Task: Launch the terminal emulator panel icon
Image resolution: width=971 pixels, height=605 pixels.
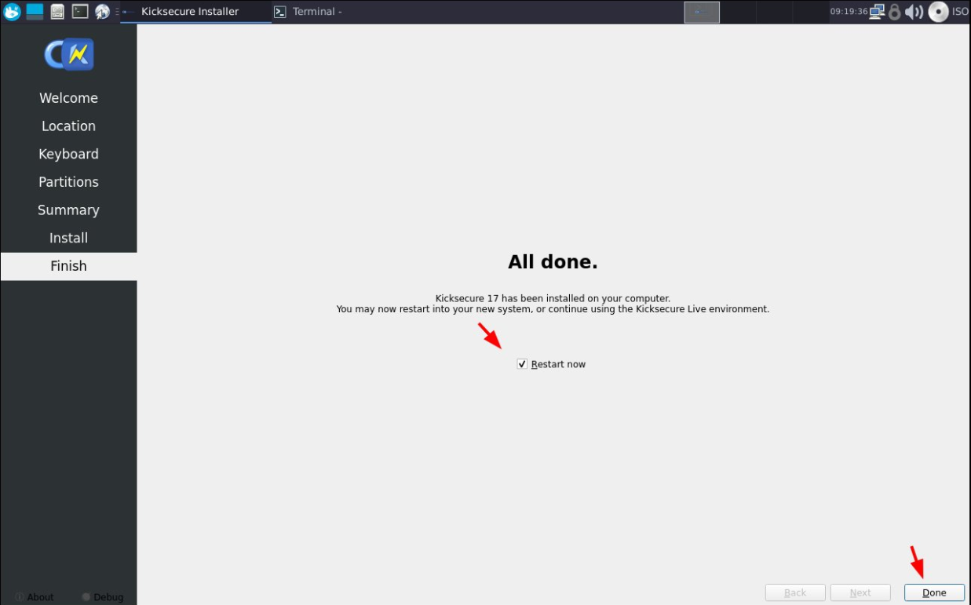Action: (80, 12)
